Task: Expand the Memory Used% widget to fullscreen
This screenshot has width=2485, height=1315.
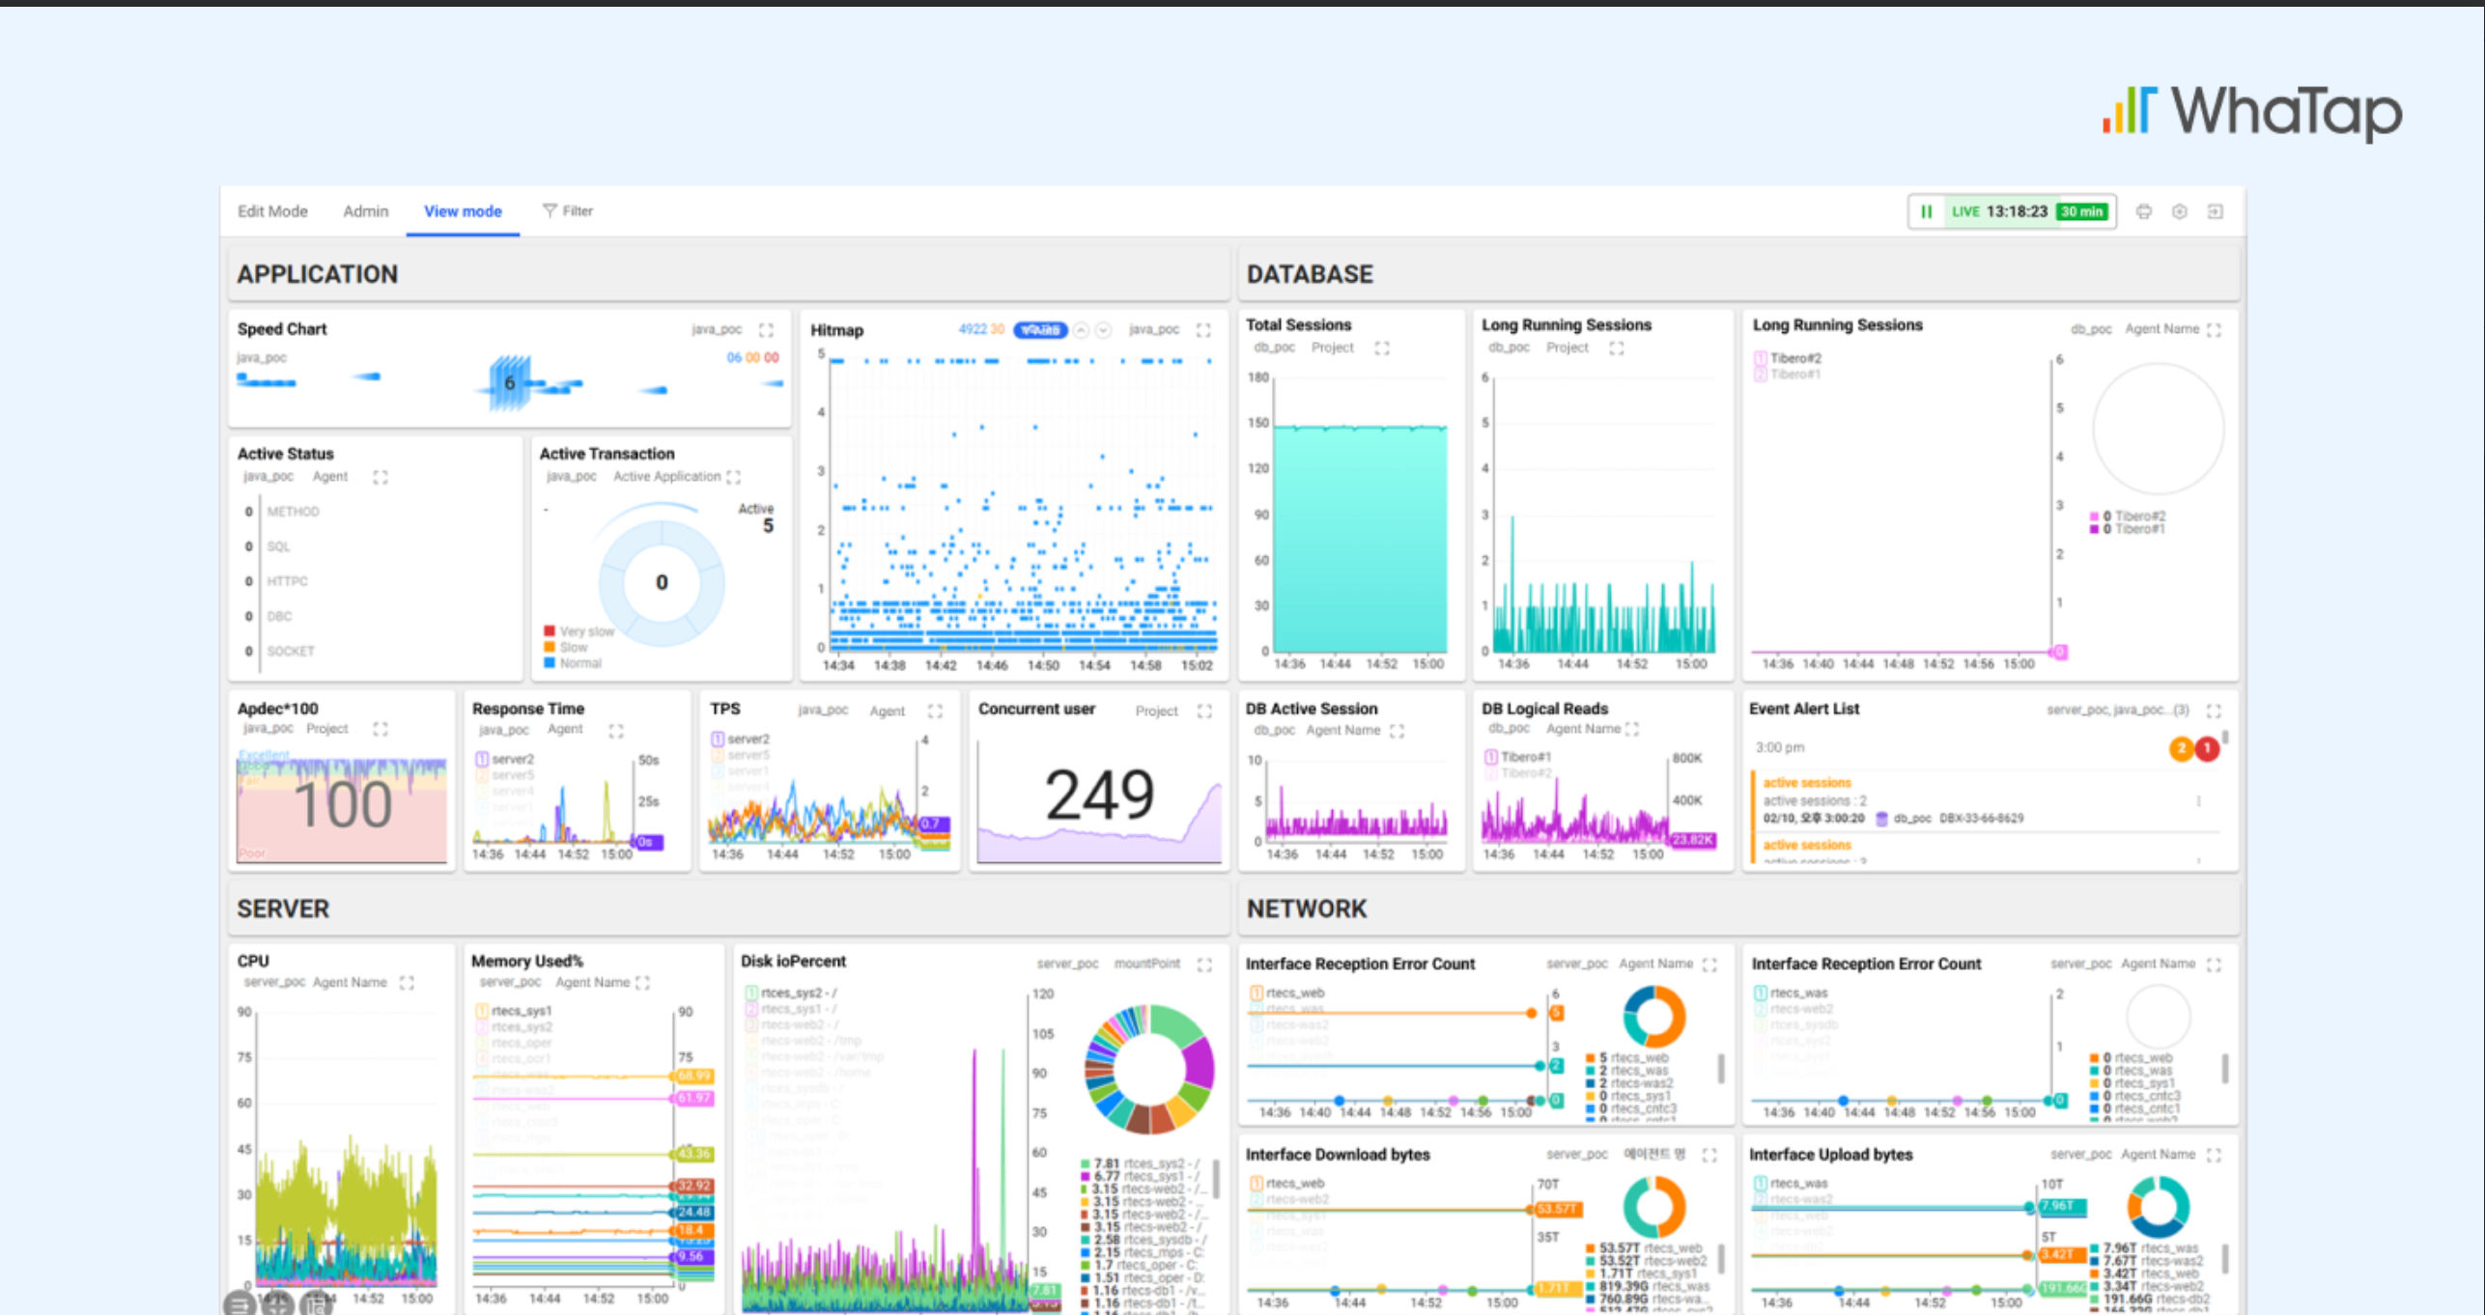Action: click(x=642, y=983)
